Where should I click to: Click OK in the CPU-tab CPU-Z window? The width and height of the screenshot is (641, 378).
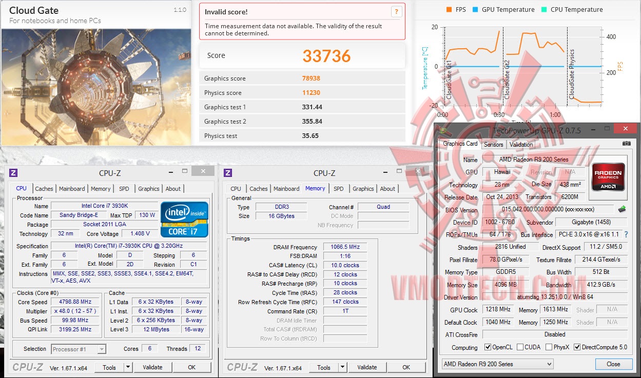click(191, 367)
